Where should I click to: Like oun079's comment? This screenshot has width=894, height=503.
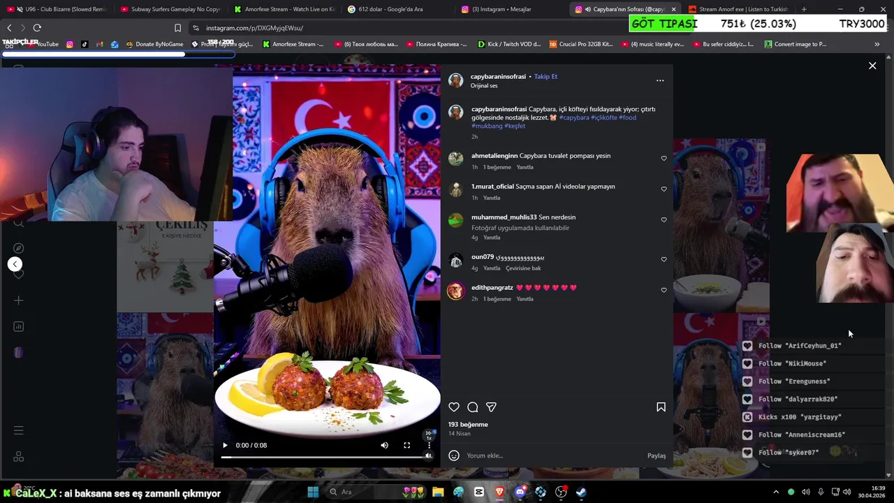click(664, 259)
